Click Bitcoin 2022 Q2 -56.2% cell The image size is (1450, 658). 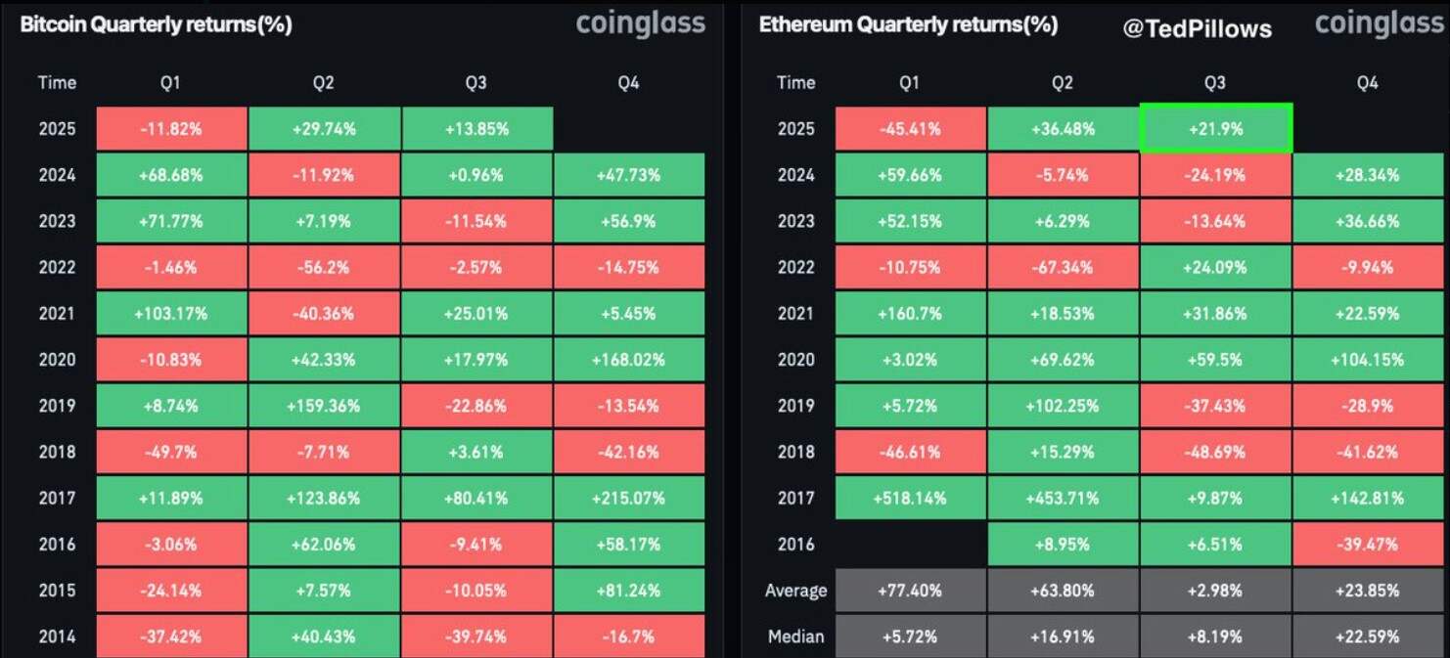click(x=323, y=268)
